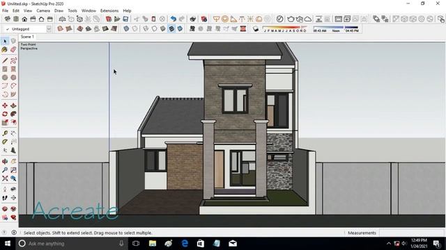This screenshot has height=250, width=446.
Task: Pick the Eraser tool
Action: pos(13,49)
